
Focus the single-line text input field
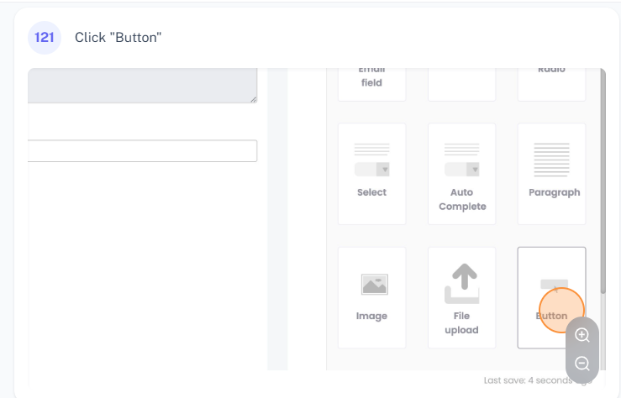point(141,150)
